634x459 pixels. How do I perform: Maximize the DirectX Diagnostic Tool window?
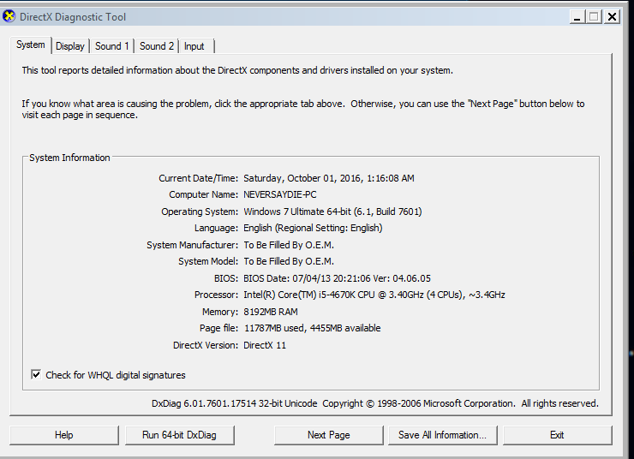(x=594, y=17)
